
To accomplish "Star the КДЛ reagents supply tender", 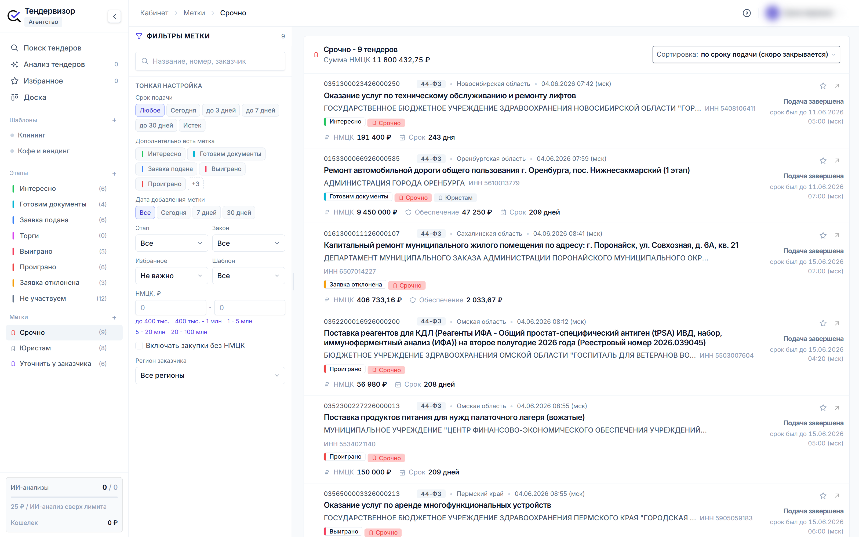I will coord(823,324).
